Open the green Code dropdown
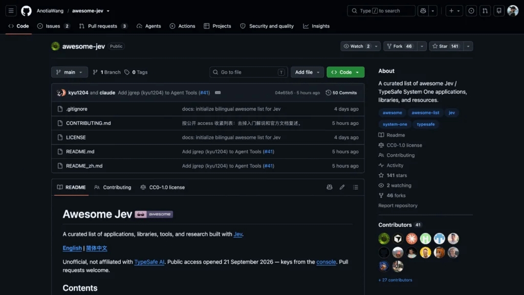524x295 pixels. click(345, 72)
